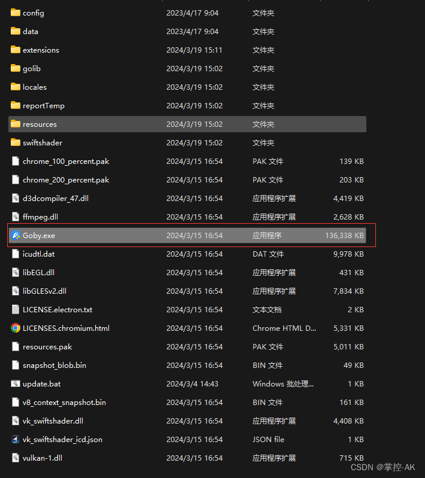Select the reportTemp folder name
Viewport: 425px width, 478px height.
tap(44, 106)
